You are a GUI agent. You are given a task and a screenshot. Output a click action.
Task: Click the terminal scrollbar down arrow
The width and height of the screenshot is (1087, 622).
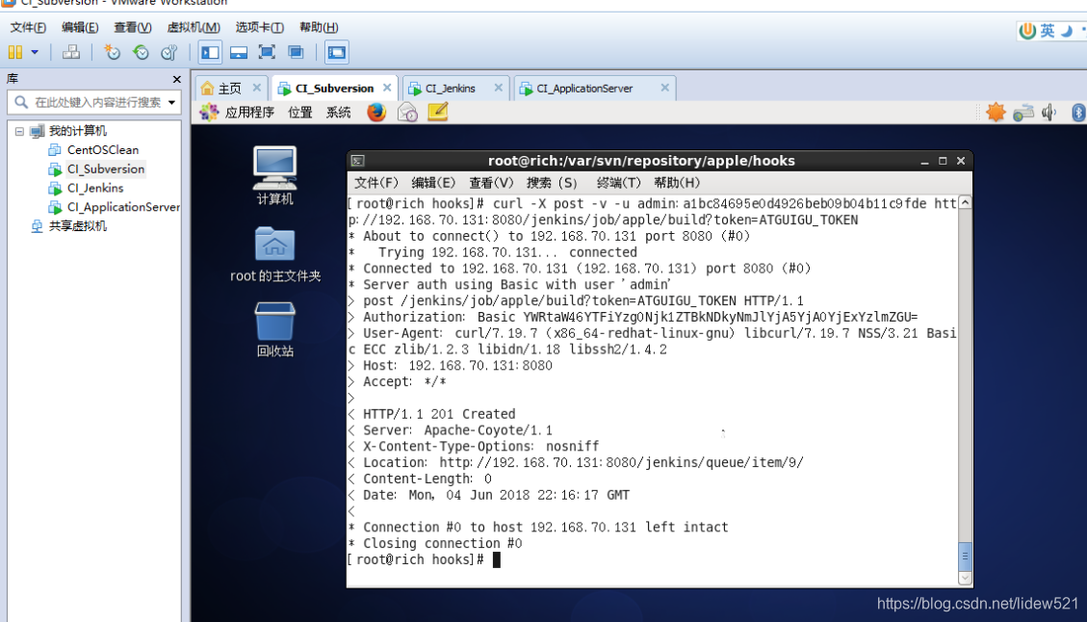coord(965,578)
